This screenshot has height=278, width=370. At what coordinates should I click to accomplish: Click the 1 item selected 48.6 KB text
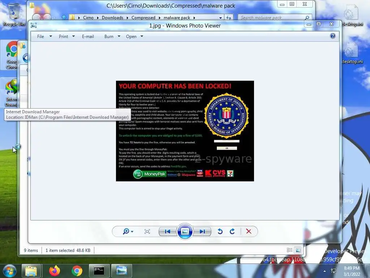coord(68,250)
